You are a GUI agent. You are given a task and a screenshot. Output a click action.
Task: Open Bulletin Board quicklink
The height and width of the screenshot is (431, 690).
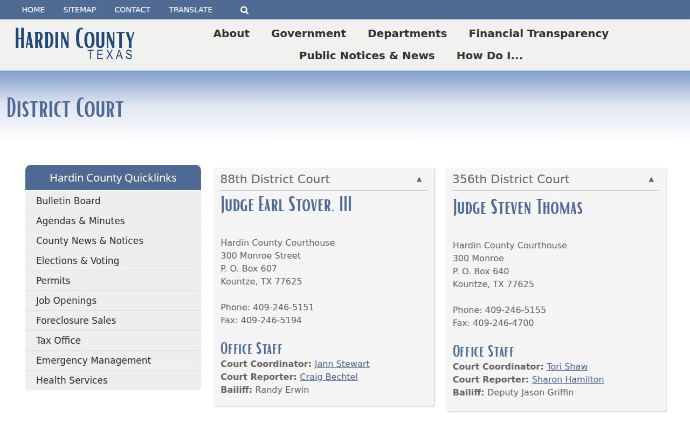tap(113, 201)
